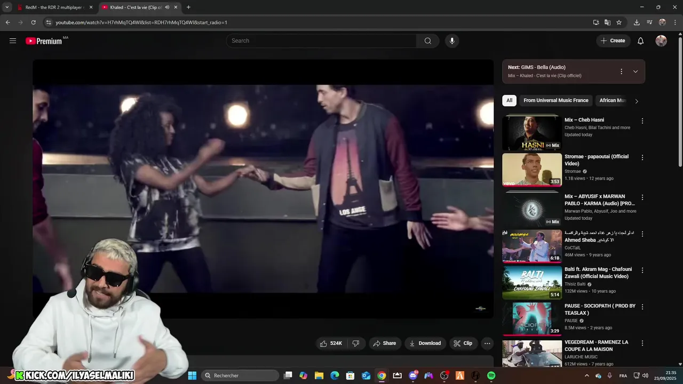This screenshot has width=683, height=384.
Task: Open Microsoft Edge from the taskbar
Action: tap(335, 375)
